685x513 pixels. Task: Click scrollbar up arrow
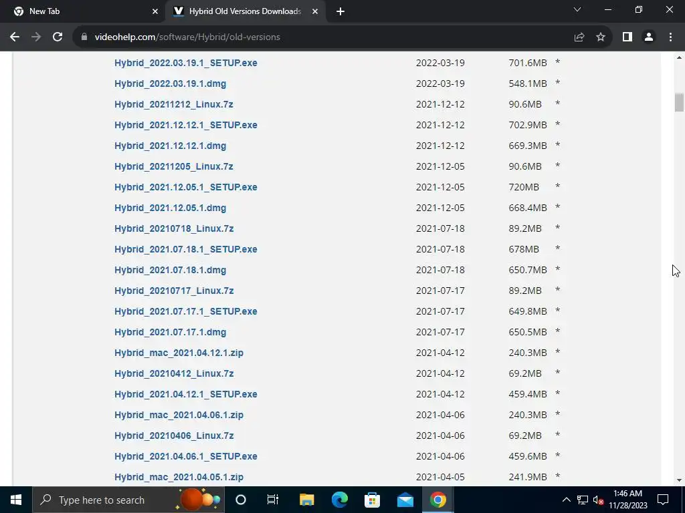point(679,57)
